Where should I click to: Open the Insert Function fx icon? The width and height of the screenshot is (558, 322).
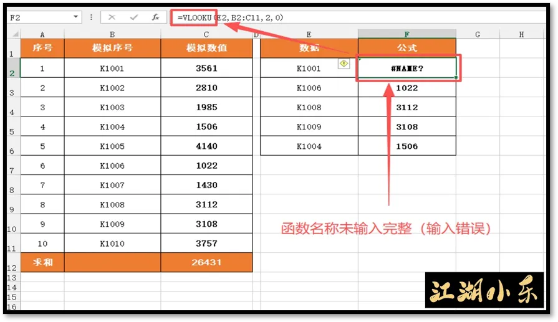tap(155, 17)
